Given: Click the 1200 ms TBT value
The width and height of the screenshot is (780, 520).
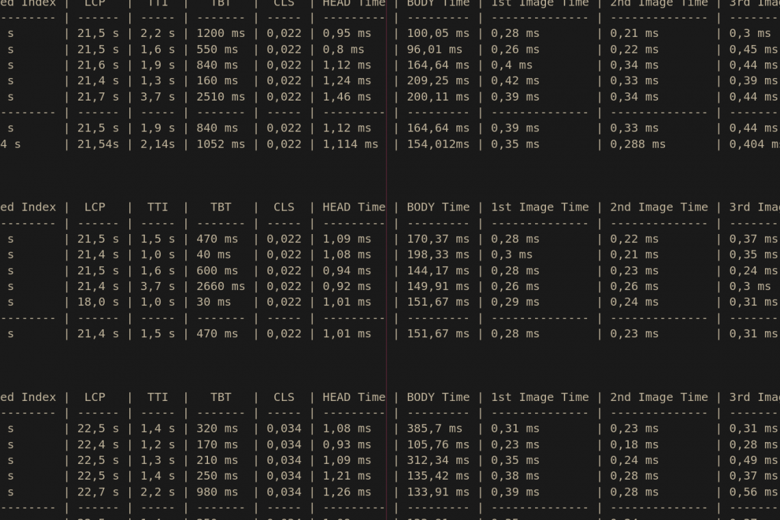Looking at the screenshot, I should click(220, 34).
